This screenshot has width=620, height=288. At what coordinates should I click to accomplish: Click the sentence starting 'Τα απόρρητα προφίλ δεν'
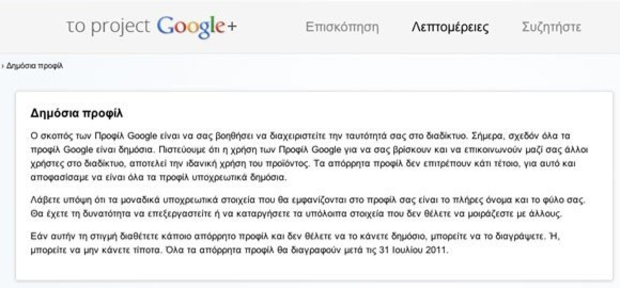310,171
